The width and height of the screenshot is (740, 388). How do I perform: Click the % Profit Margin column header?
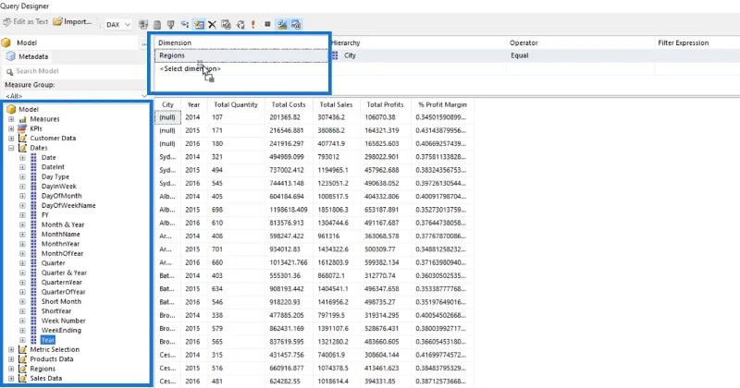point(443,104)
